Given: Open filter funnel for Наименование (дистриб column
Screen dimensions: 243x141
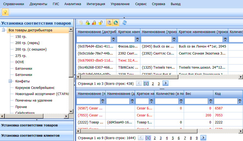Looking at the screenshot, I should coord(113,39).
